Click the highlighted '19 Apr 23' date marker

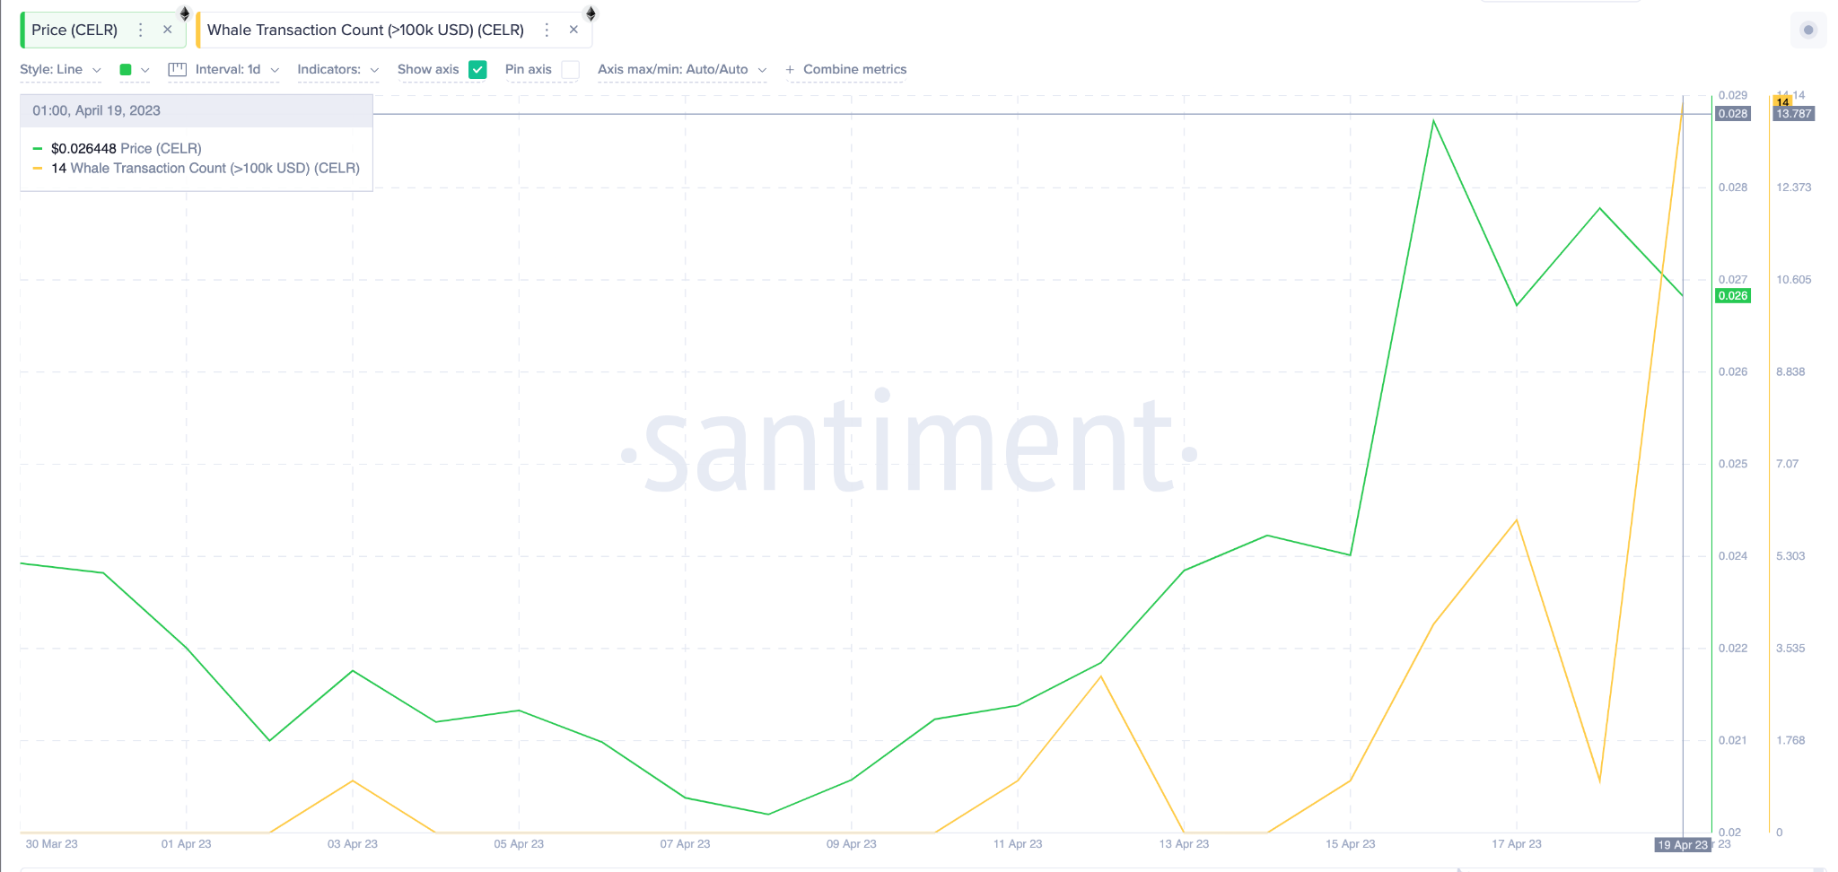[1683, 844]
